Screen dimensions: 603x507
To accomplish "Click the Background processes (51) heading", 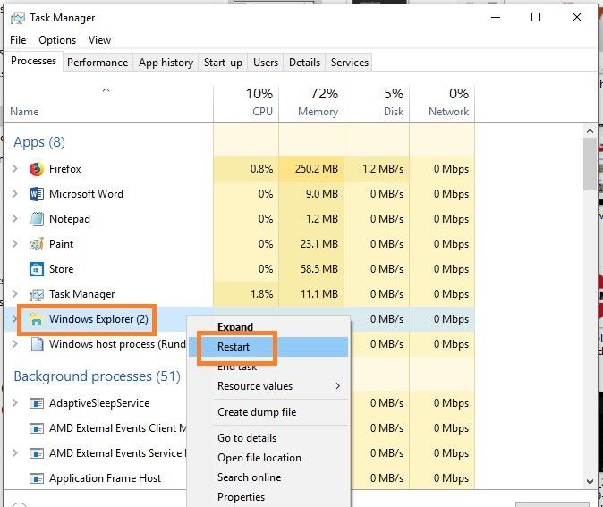I will coord(97,376).
